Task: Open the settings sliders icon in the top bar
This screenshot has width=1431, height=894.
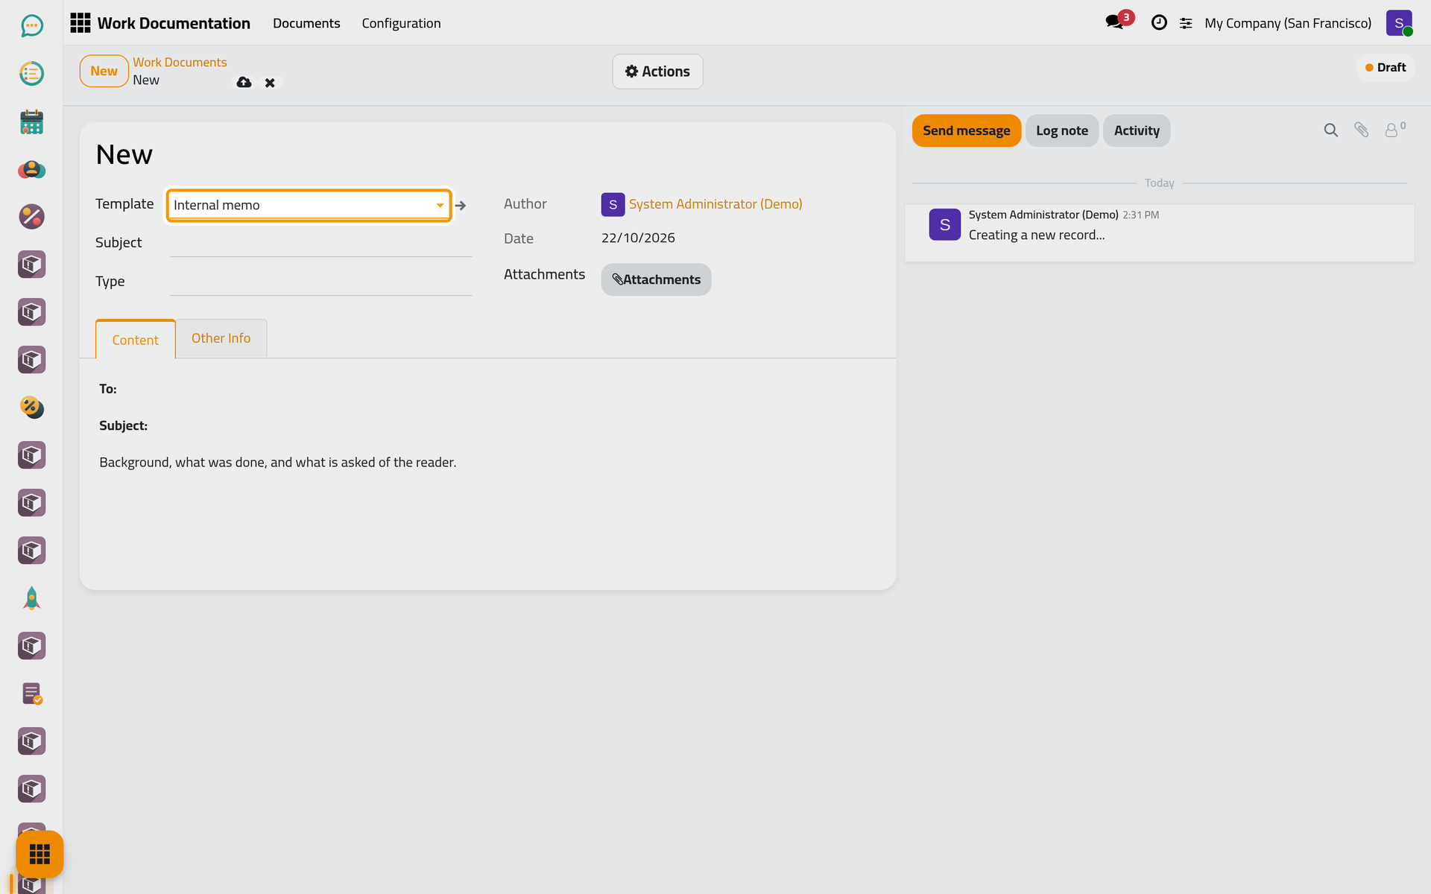Action: tap(1186, 23)
